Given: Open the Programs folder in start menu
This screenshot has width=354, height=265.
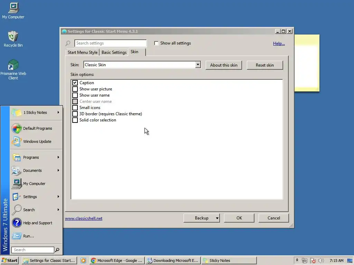Looking at the screenshot, I should [x=36, y=157].
